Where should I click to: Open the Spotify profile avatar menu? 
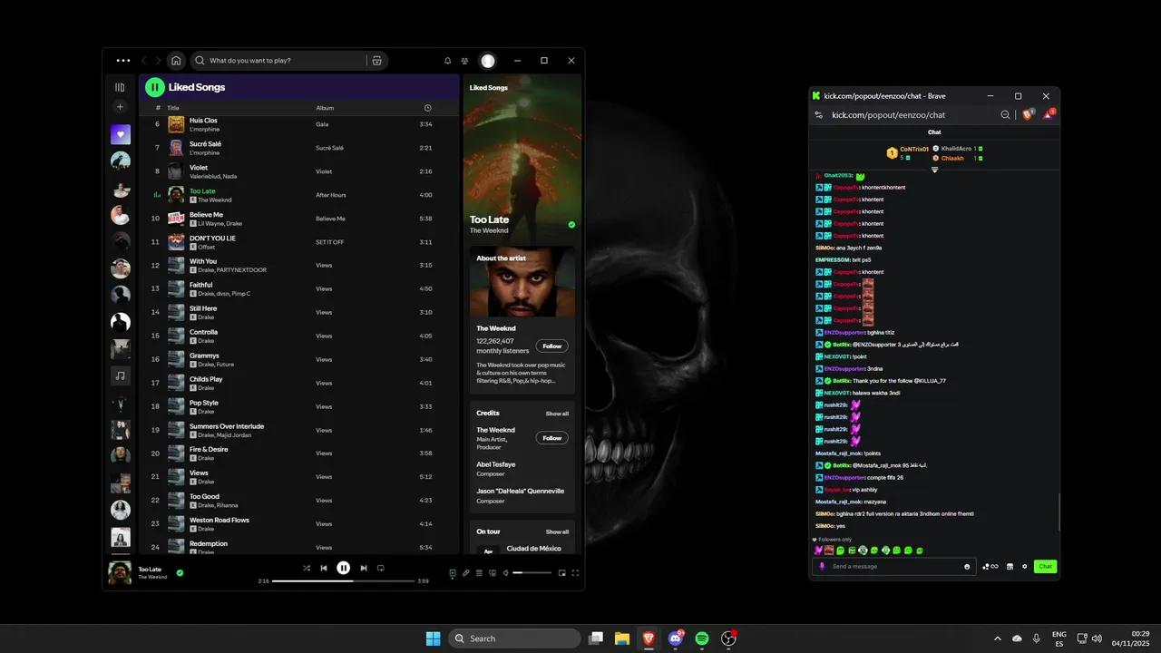(x=488, y=61)
